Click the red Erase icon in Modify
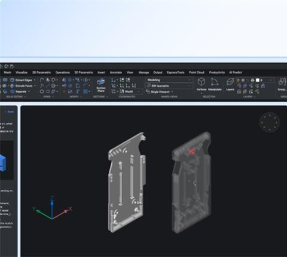 [64, 92]
